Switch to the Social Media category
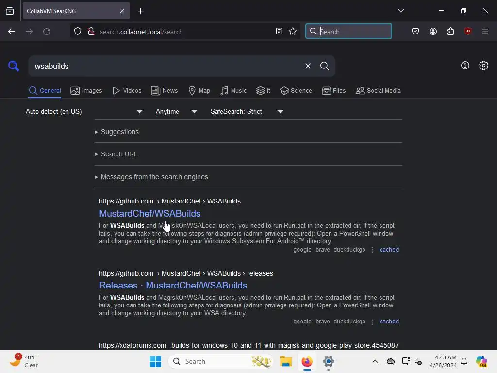Viewport: 497px width, 373px height. (378, 91)
